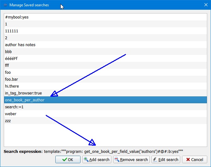Choose the author has notes search
Image resolution: width=211 pixels, height=167 pixels.
[x=105, y=45]
